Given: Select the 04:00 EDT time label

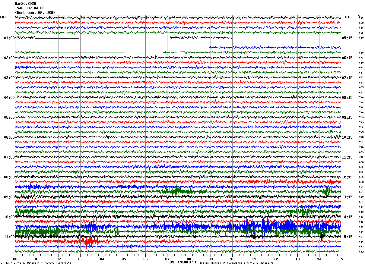Looking at the screenshot, I should point(9,98).
